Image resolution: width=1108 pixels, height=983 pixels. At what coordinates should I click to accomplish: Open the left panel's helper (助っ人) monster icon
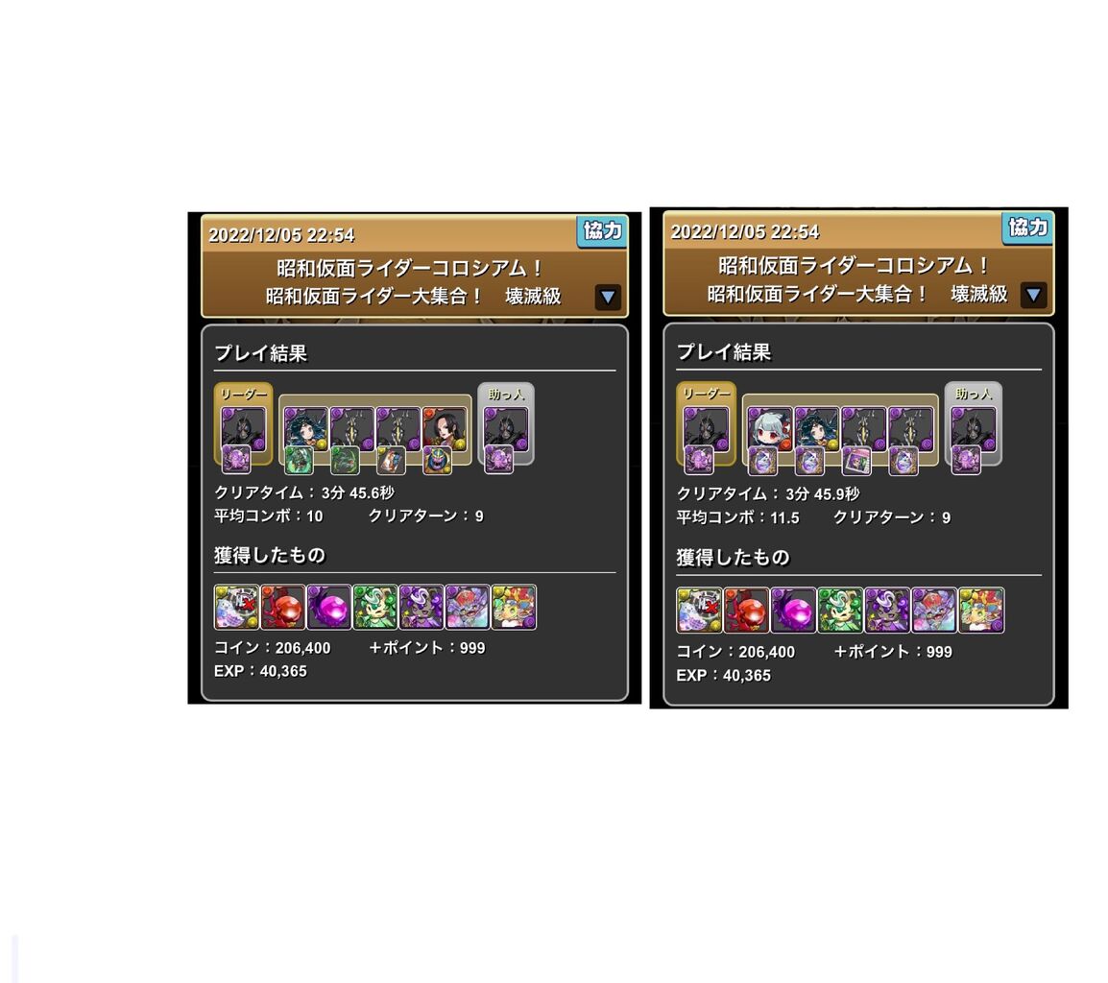click(x=506, y=428)
